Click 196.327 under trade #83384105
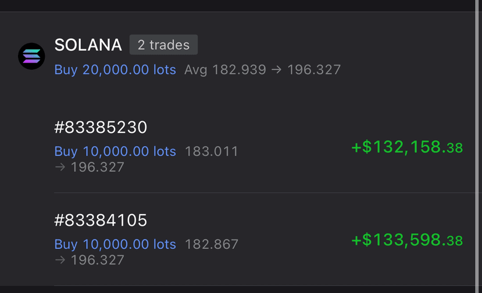This screenshot has width=482, height=293. pos(98,260)
